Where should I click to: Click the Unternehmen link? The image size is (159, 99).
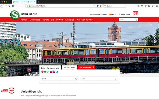tap(95, 14)
